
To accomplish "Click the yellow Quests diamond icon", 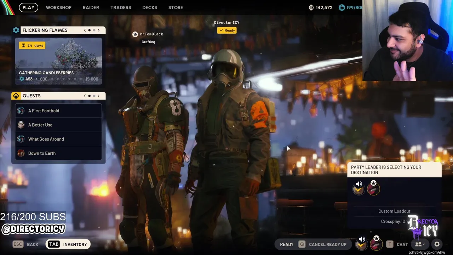I will click(x=16, y=96).
